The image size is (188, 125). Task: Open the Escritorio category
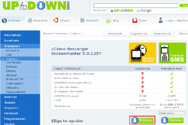20,41
